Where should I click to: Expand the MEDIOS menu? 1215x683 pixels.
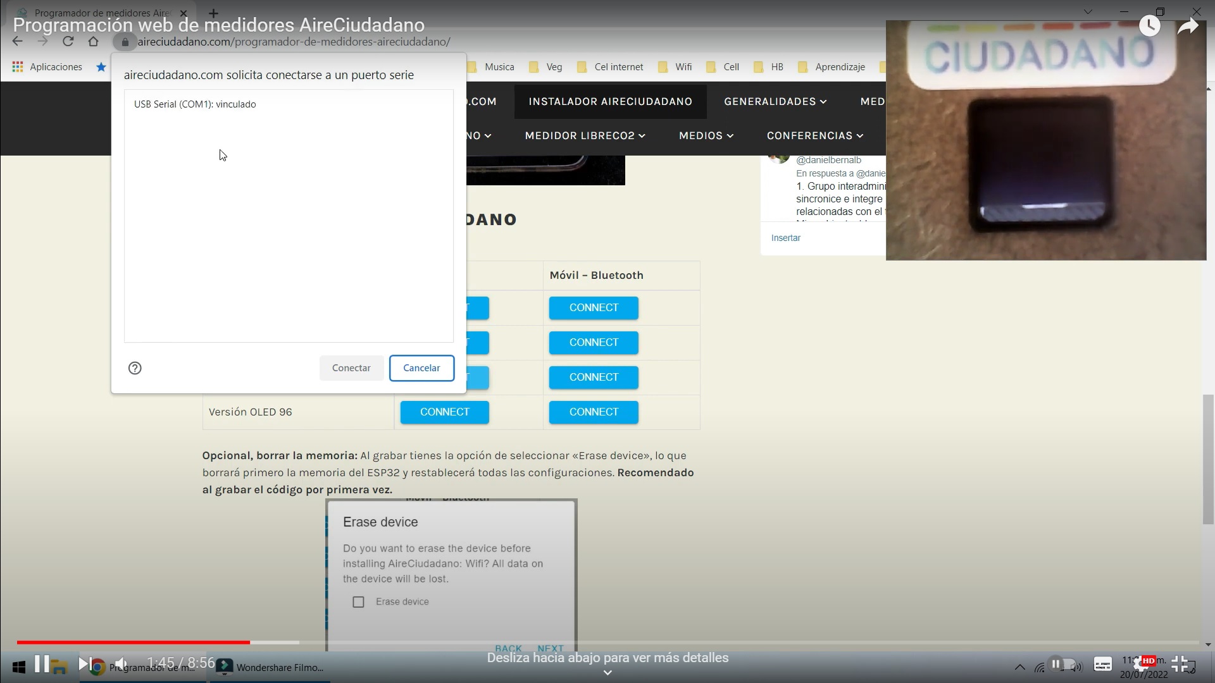coord(706,135)
